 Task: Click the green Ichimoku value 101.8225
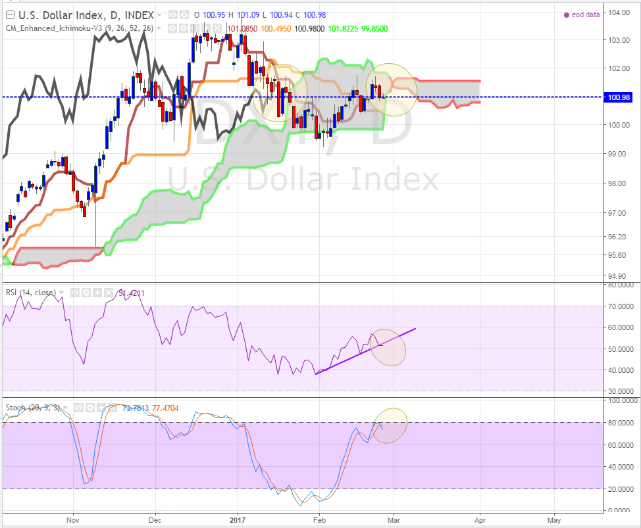(343, 28)
